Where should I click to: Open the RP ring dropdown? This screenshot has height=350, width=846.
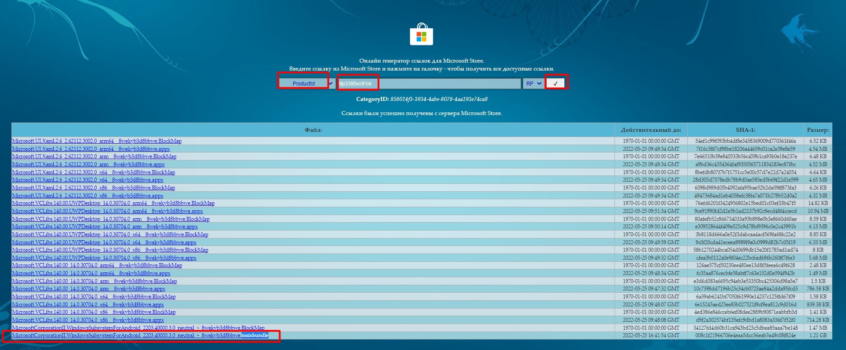tap(533, 83)
